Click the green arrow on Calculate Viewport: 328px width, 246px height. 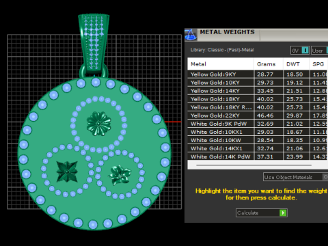click(283, 213)
